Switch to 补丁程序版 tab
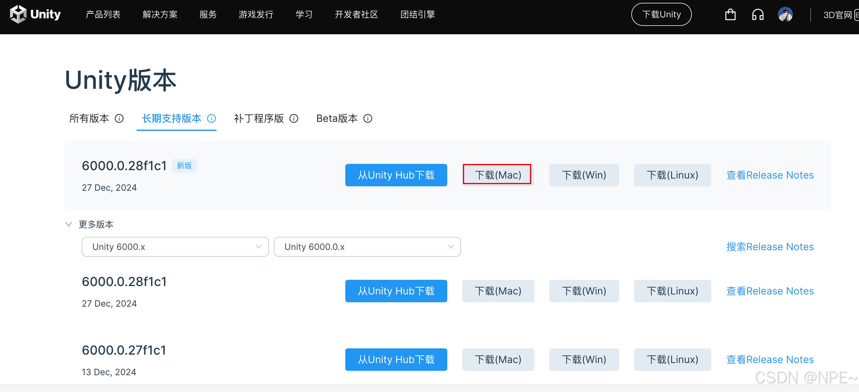Image resolution: width=859 pixels, height=392 pixels. tap(259, 118)
